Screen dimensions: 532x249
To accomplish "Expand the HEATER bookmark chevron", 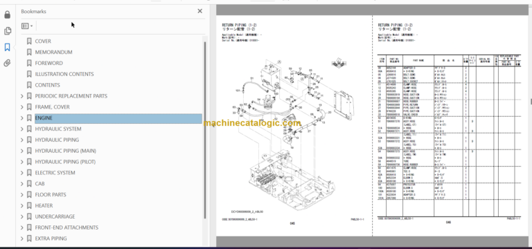I will pyautogui.click(x=22, y=205).
